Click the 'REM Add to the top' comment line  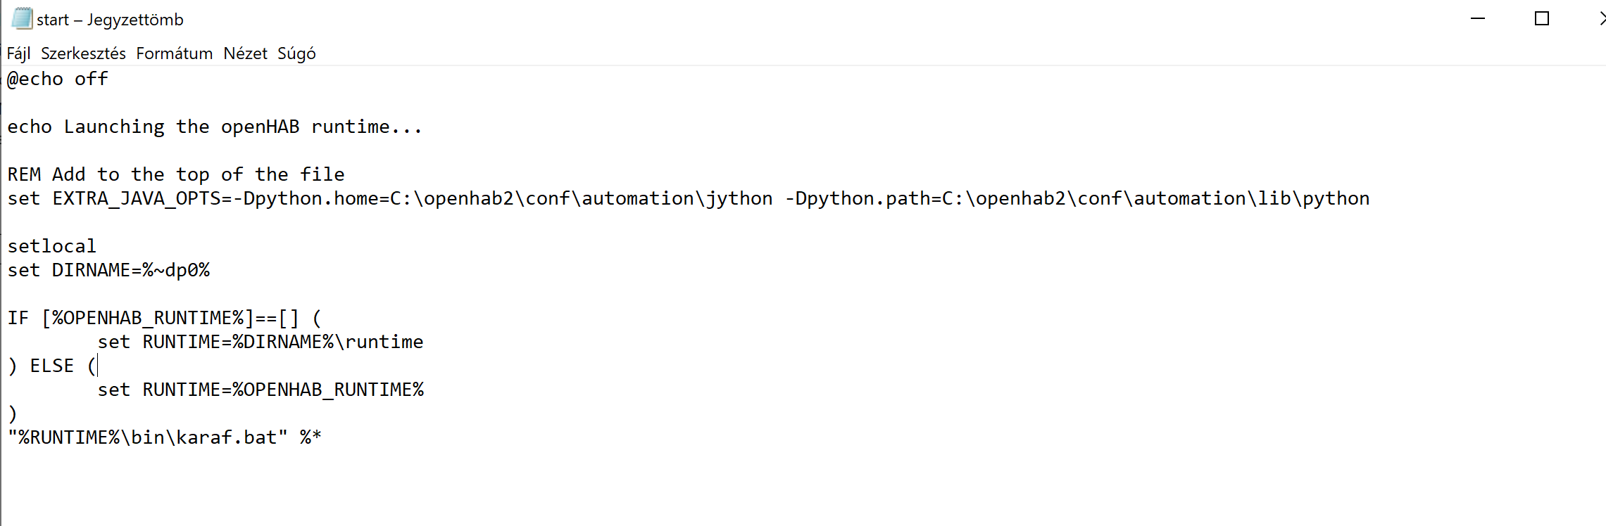176,174
